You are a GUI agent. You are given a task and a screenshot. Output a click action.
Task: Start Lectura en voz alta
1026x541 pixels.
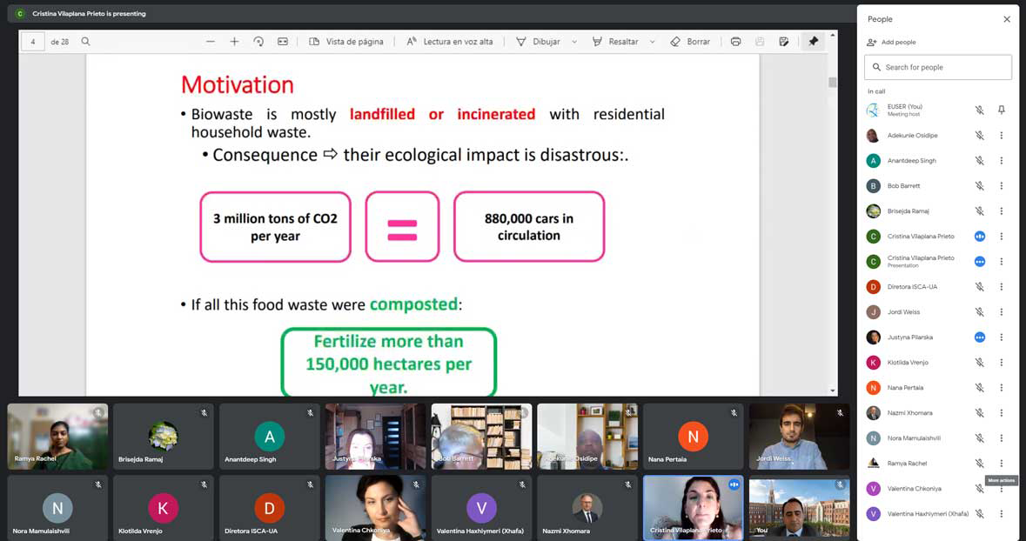point(450,42)
